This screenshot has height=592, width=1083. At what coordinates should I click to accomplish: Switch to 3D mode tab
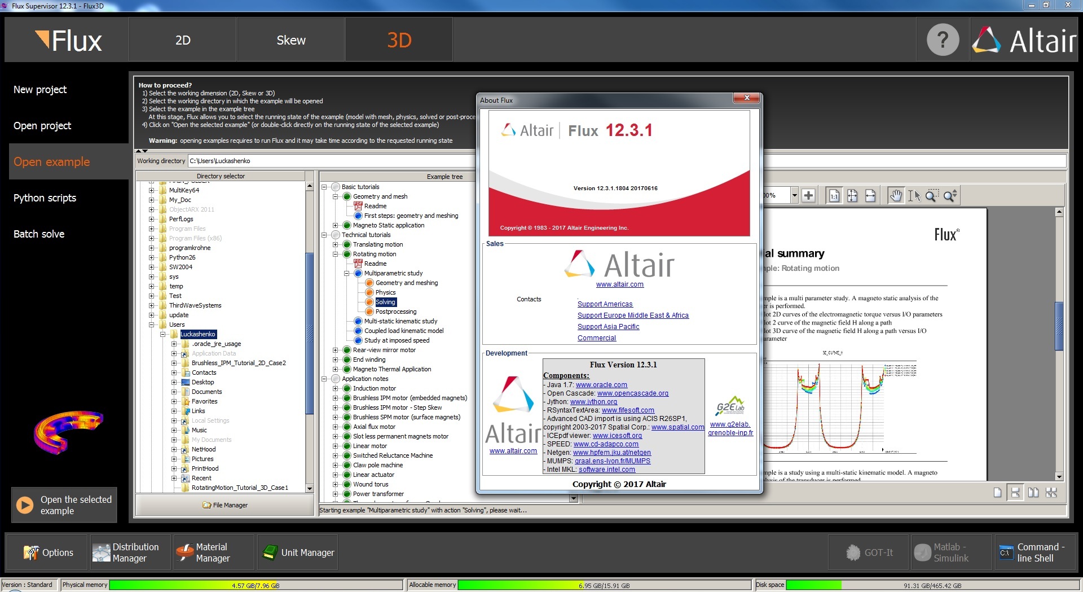(x=399, y=40)
